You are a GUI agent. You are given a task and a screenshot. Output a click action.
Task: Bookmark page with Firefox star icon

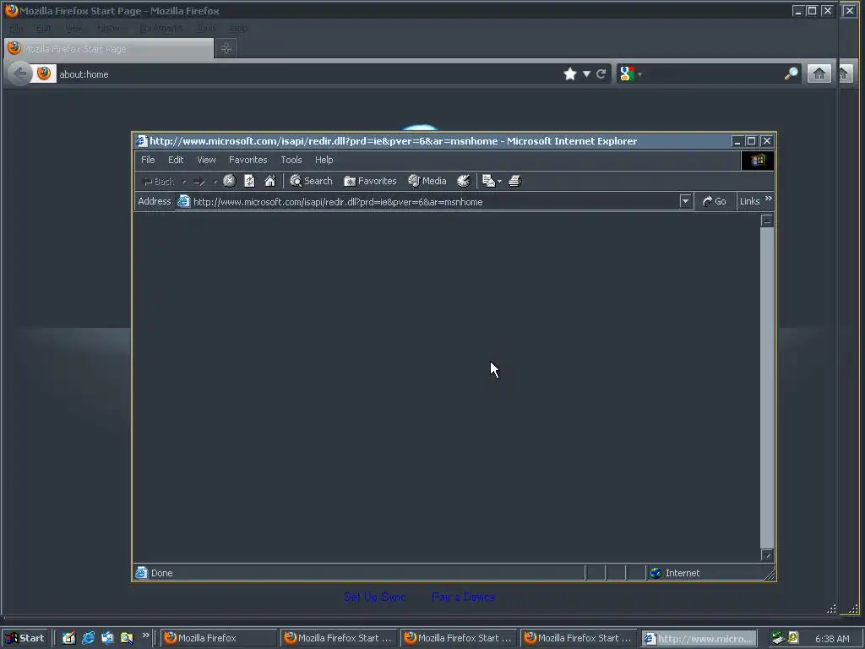(570, 74)
